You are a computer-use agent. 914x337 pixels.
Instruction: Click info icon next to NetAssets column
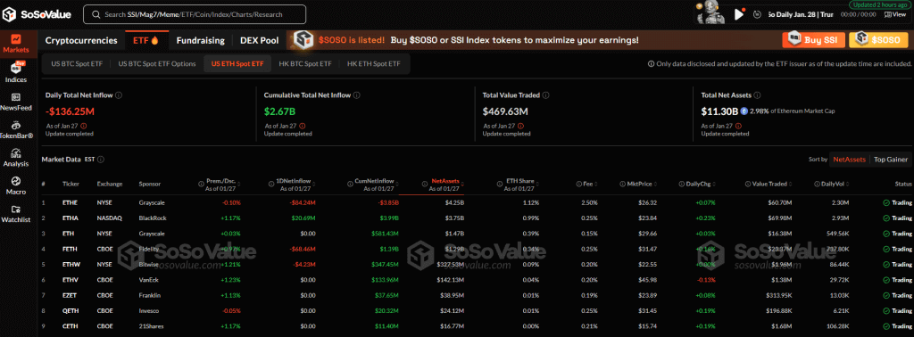tap(424, 184)
